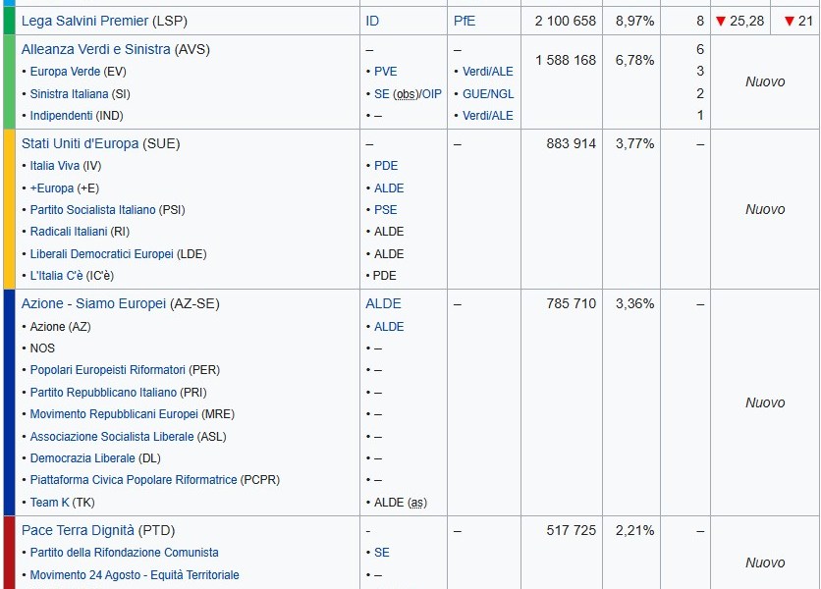Screen dimensions: 821x589
Task: Follow the Partito della Rifondazione Comunista link
Action: [x=124, y=553]
